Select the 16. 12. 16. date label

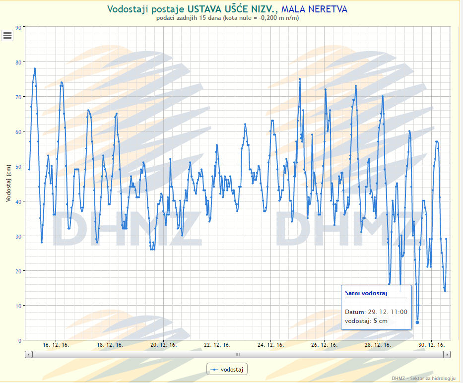pyautogui.click(x=56, y=345)
